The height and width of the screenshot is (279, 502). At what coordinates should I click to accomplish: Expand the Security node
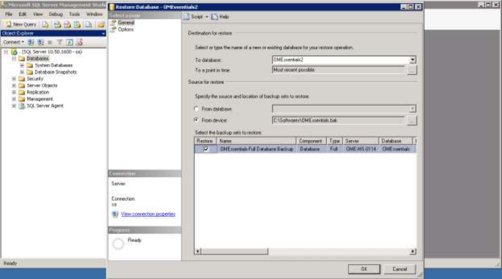point(14,79)
